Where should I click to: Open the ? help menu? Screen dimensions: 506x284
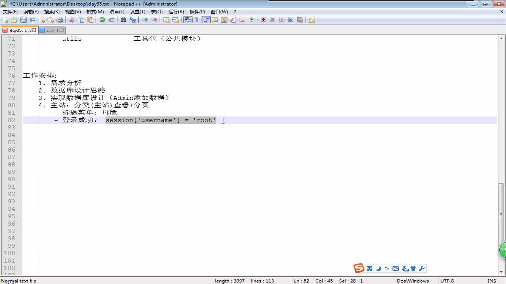(x=235, y=12)
